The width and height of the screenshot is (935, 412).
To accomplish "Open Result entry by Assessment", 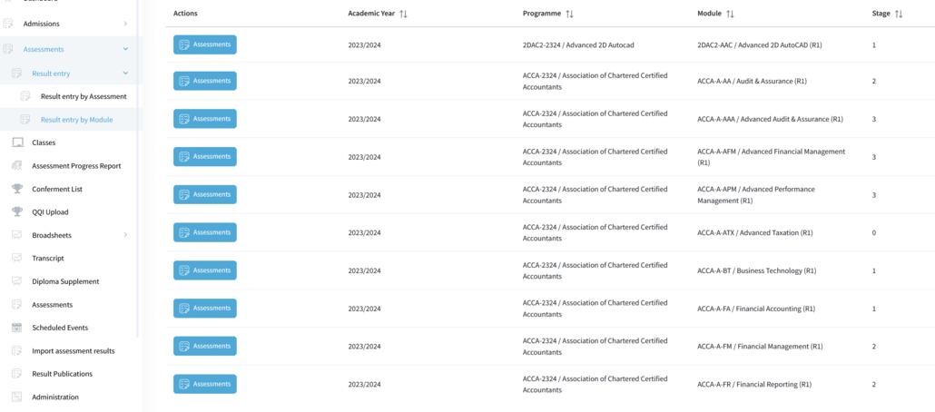I will [x=84, y=96].
